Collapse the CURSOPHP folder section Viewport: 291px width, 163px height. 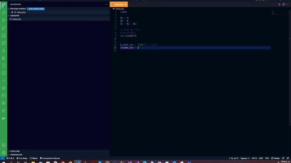[14, 16]
